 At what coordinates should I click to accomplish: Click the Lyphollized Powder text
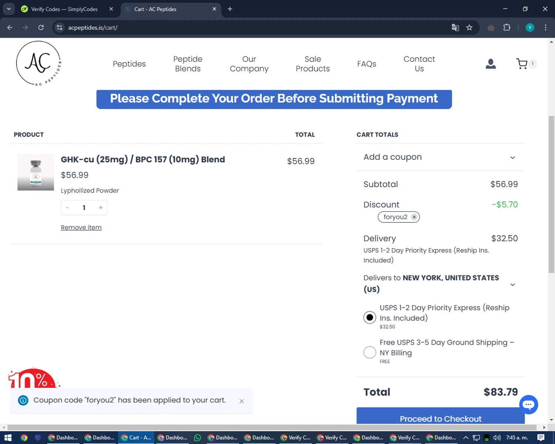[x=90, y=191]
